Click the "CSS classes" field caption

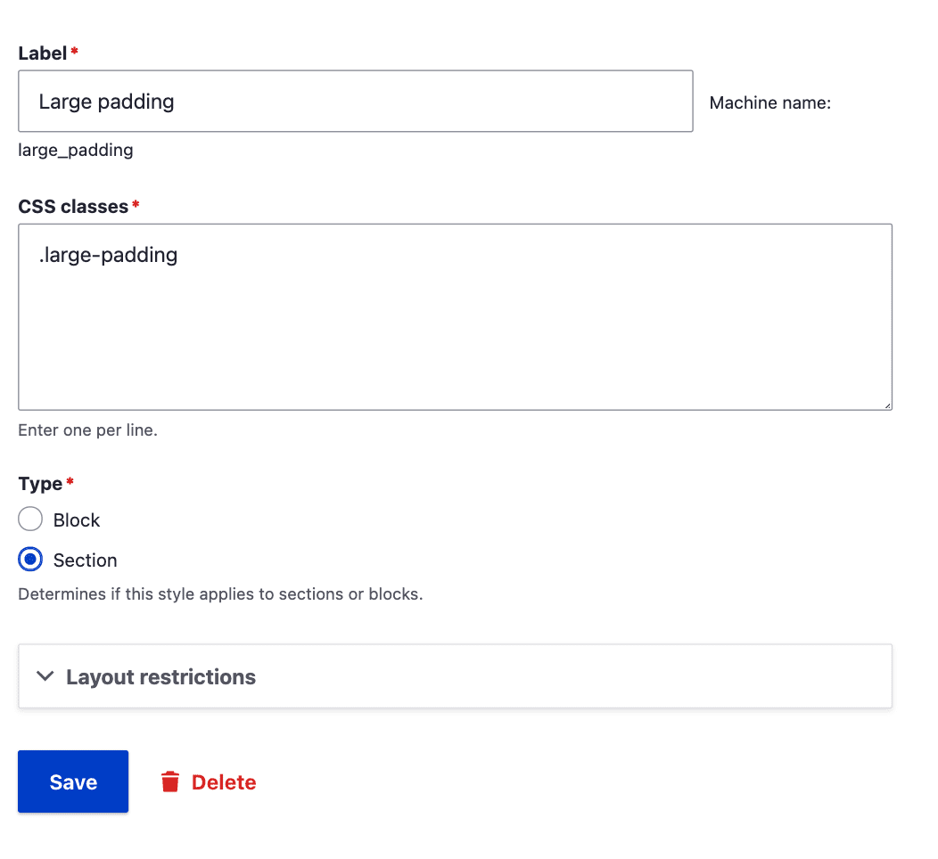coord(73,207)
